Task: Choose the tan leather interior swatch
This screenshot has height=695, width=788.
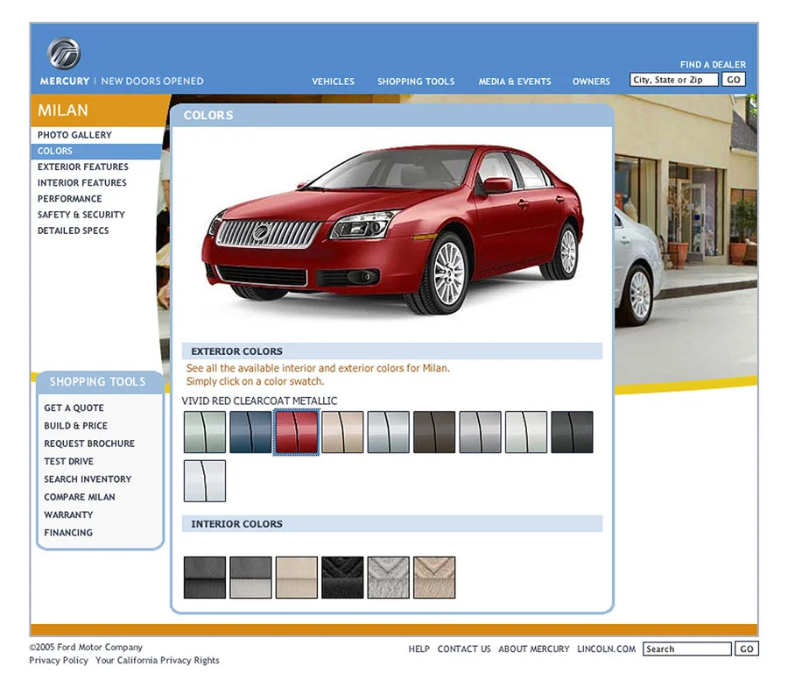Action: [x=434, y=578]
